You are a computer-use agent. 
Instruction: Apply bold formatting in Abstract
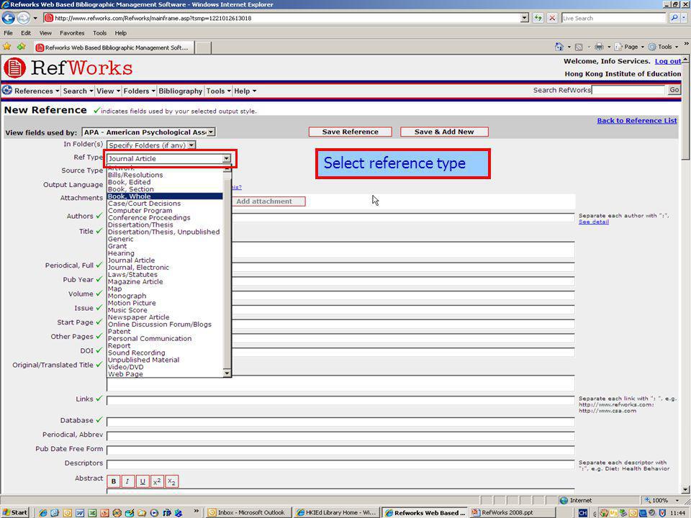tap(113, 481)
